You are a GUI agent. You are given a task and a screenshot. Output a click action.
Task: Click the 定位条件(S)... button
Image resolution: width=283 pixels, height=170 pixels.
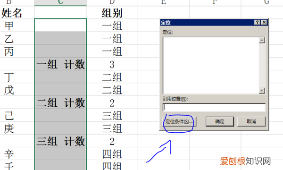pos(179,121)
